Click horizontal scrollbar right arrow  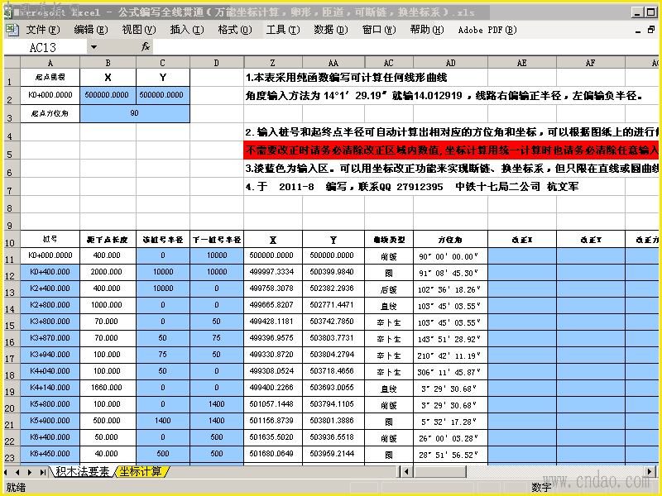point(650,471)
